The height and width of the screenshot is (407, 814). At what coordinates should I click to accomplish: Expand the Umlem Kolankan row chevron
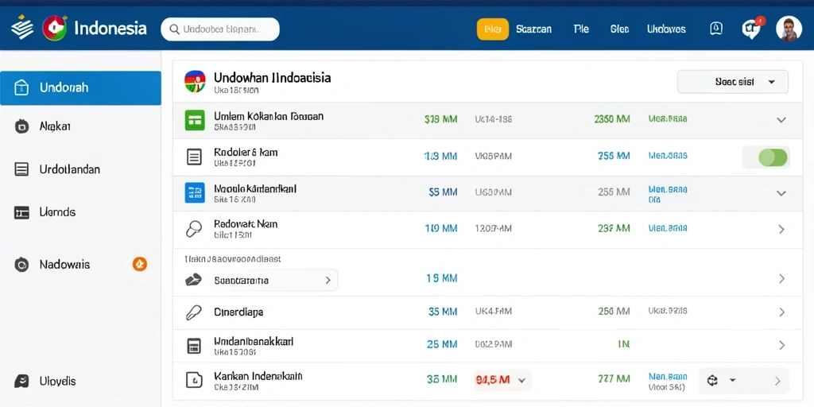click(x=781, y=120)
